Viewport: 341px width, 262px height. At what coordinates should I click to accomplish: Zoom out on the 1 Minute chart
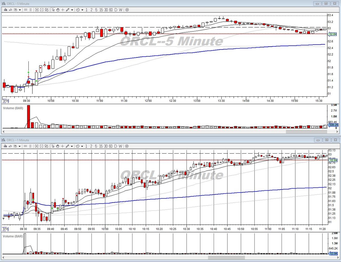(42, 146)
